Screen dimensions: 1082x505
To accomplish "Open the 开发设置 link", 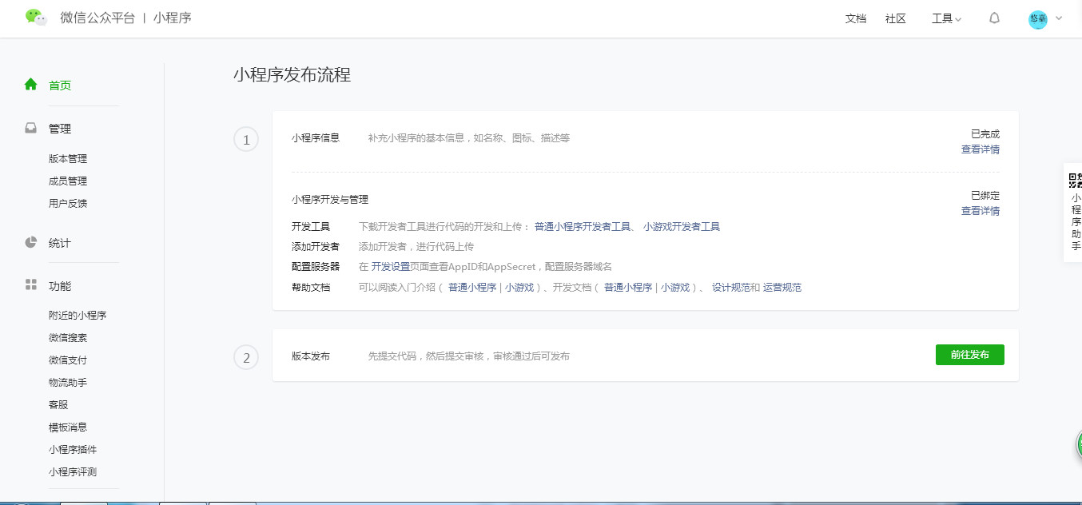I will [x=390, y=267].
